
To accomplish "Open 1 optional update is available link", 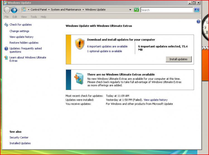I will [104, 51].
